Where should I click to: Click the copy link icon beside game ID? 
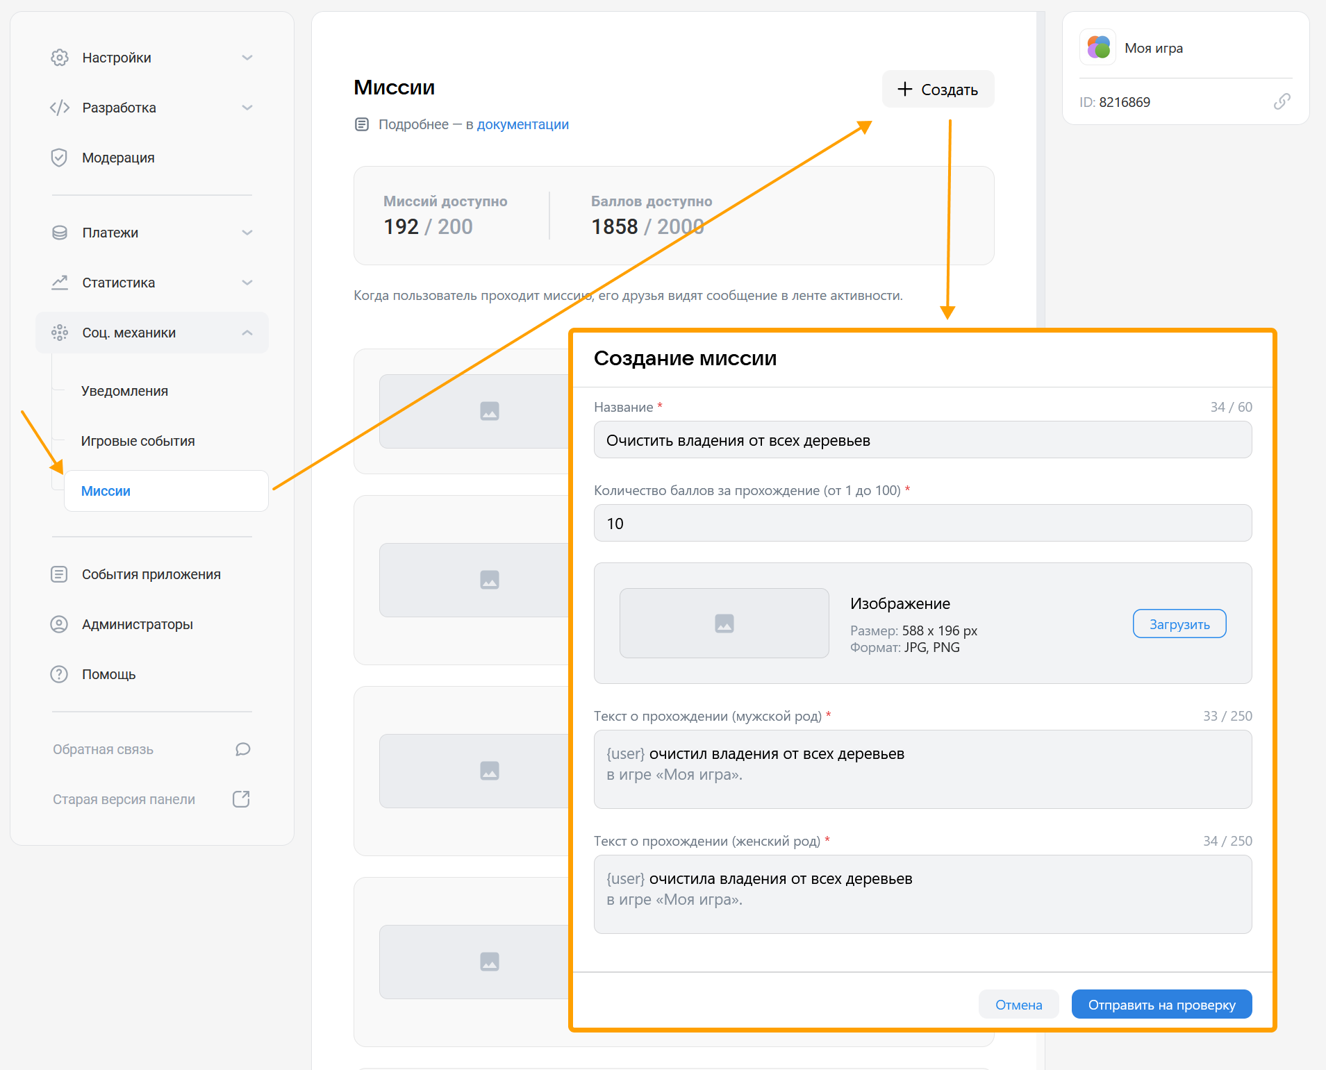(x=1282, y=102)
